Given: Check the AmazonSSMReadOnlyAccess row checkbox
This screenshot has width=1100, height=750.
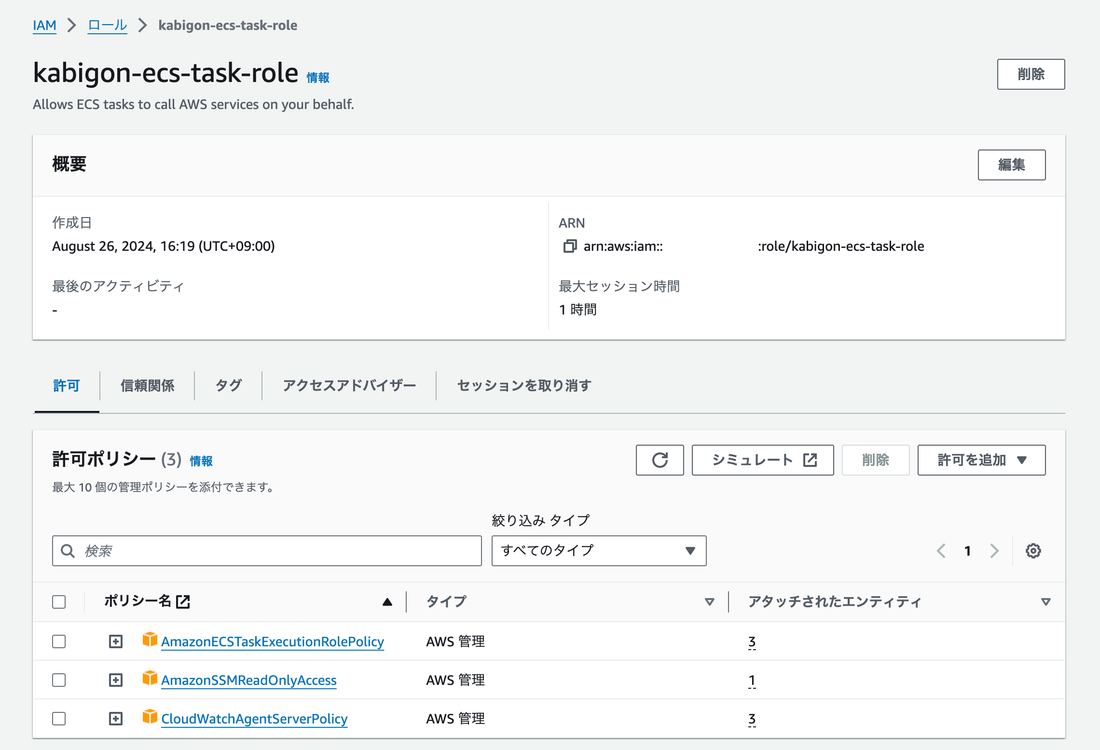Looking at the screenshot, I should [x=58, y=680].
